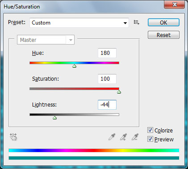Expand the Master channel dropdown

point(46,40)
